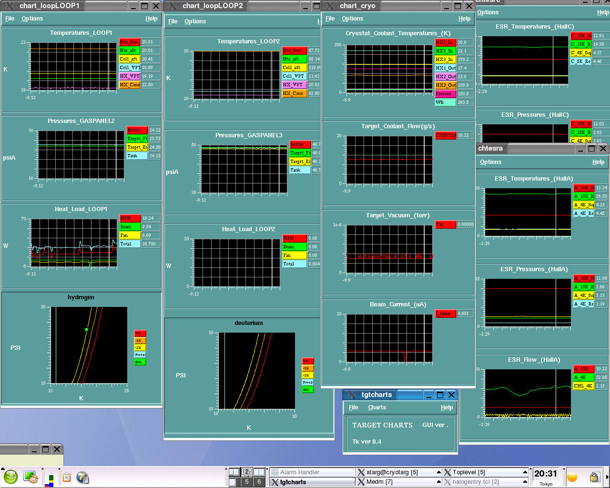Click the 4.601 I_beam value

click(465, 314)
